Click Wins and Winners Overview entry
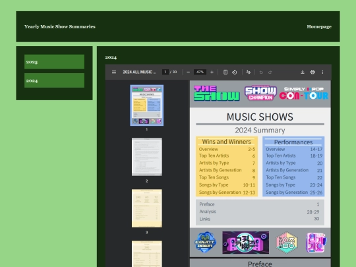Screen dimensions: 356x267 (x=227, y=149)
